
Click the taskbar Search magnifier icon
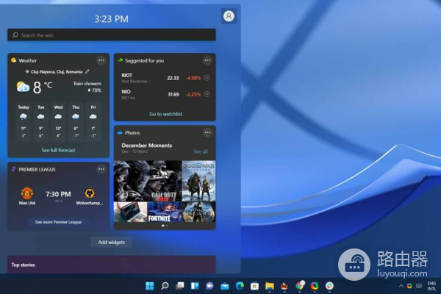(x=165, y=285)
